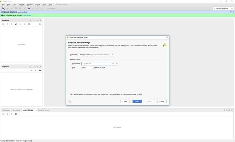The height and width of the screenshot is (142, 235).
Task: Open the Connect to server dropdown
Action: 97,55
